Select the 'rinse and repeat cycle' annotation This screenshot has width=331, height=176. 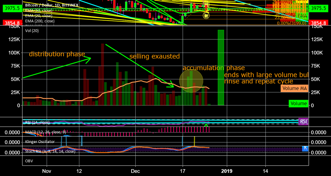coord(259,81)
